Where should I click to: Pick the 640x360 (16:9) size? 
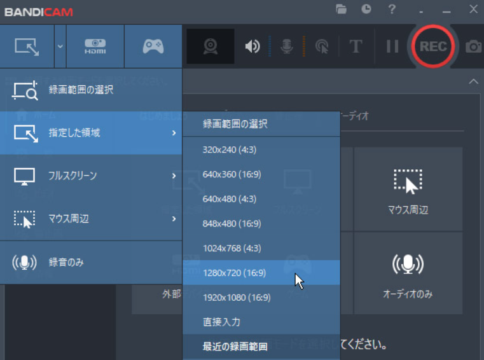261,174
